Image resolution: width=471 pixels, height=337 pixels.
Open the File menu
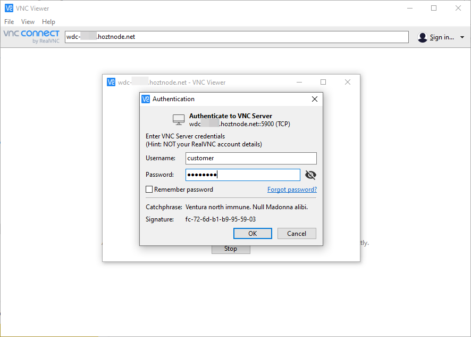[9, 22]
